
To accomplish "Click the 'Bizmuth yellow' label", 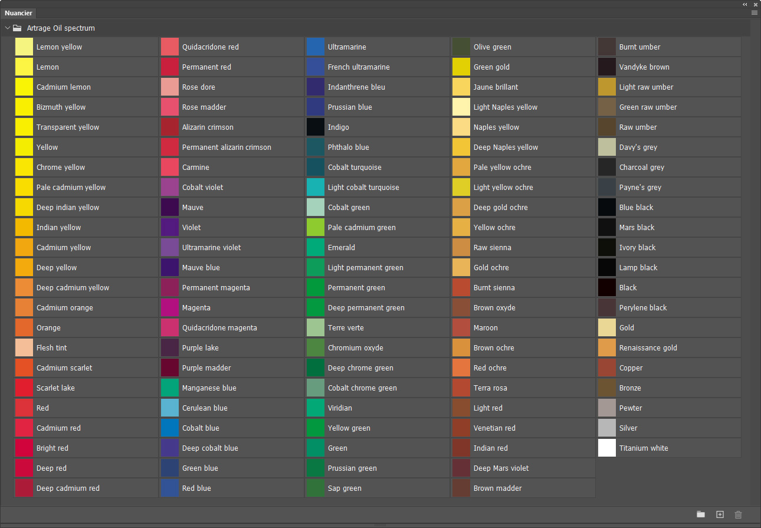I will click(x=61, y=107).
